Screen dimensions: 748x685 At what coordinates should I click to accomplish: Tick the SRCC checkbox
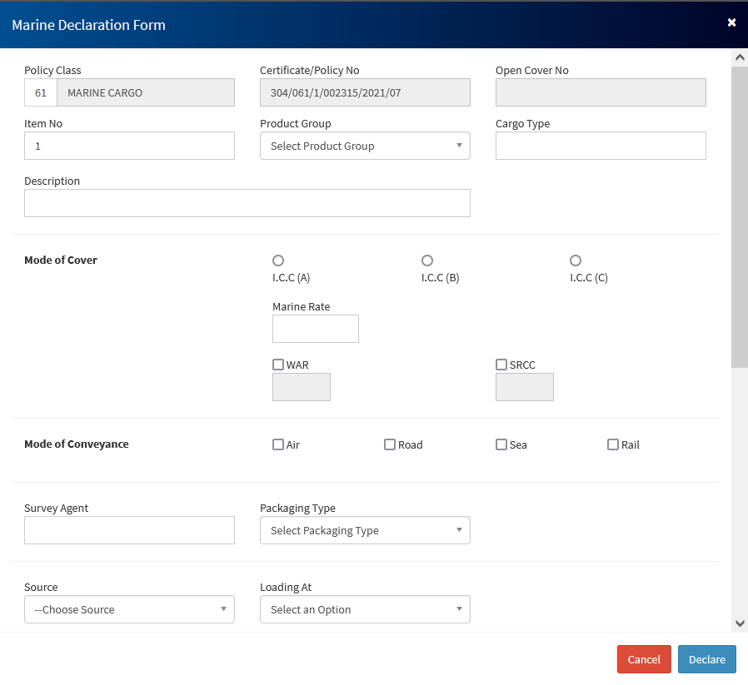pos(501,365)
